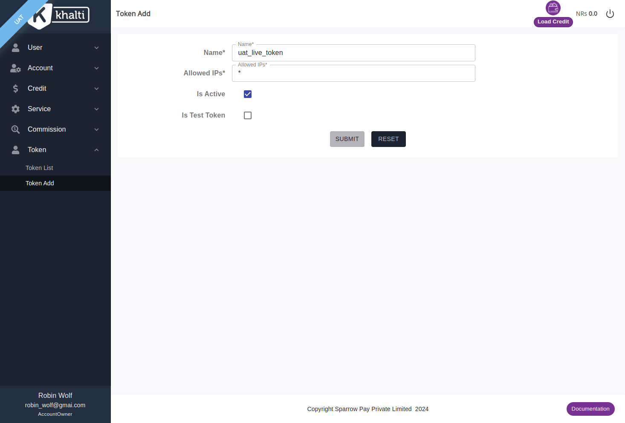This screenshot has height=423, width=625.
Task: Collapse the Token menu chevron
Action: coord(97,150)
